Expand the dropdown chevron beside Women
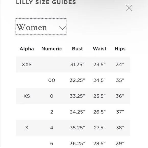This screenshot has height=148, width=148. tap(62, 28)
